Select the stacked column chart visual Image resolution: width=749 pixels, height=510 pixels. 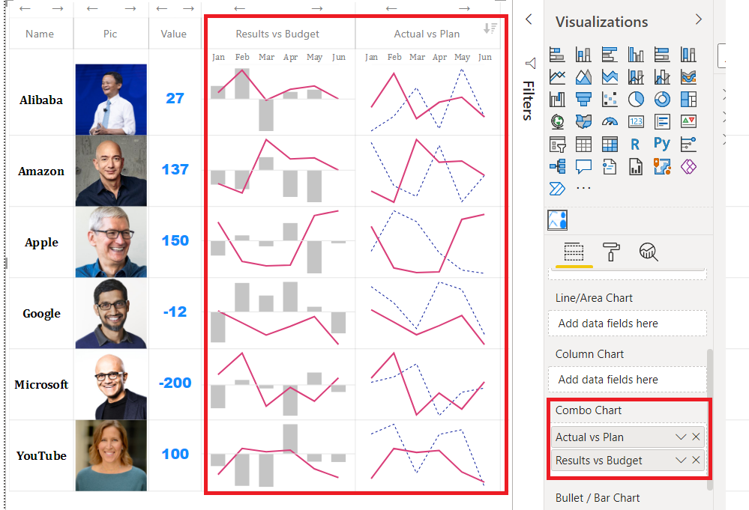[583, 55]
